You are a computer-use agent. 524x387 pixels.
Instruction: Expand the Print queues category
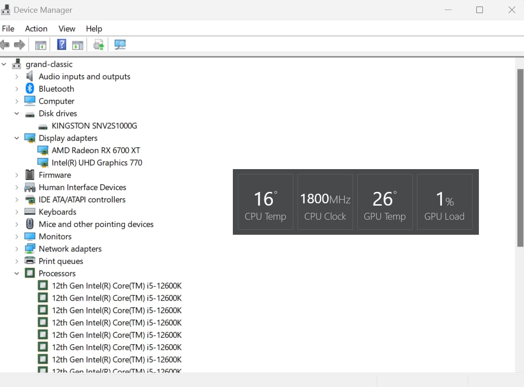(x=17, y=261)
